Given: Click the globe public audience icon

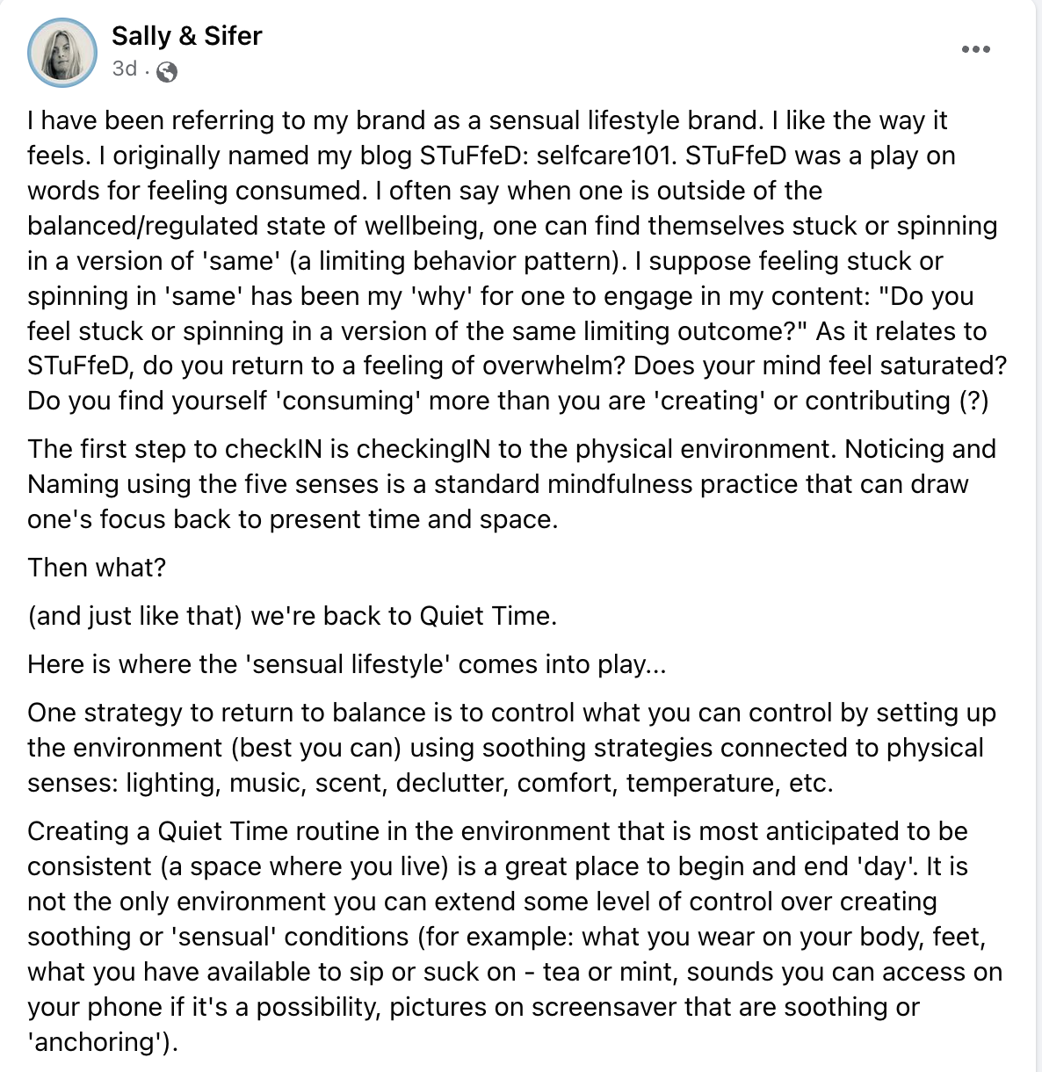Looking at the screenshot, I should (x=167, y=72).
